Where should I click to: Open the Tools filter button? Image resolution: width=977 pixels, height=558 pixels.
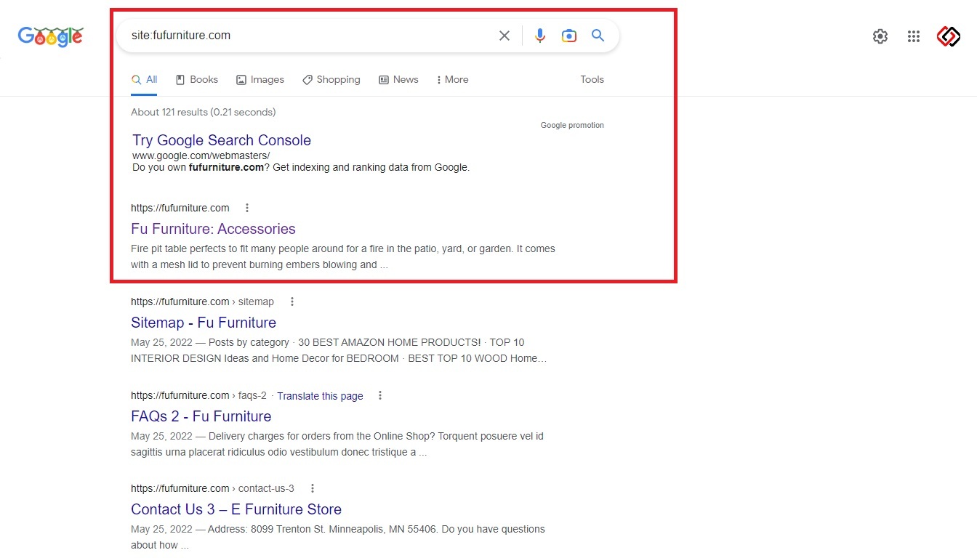pyautogui.click(x=592, y=80)
